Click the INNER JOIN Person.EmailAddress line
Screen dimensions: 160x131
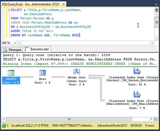tap(44, 23)
